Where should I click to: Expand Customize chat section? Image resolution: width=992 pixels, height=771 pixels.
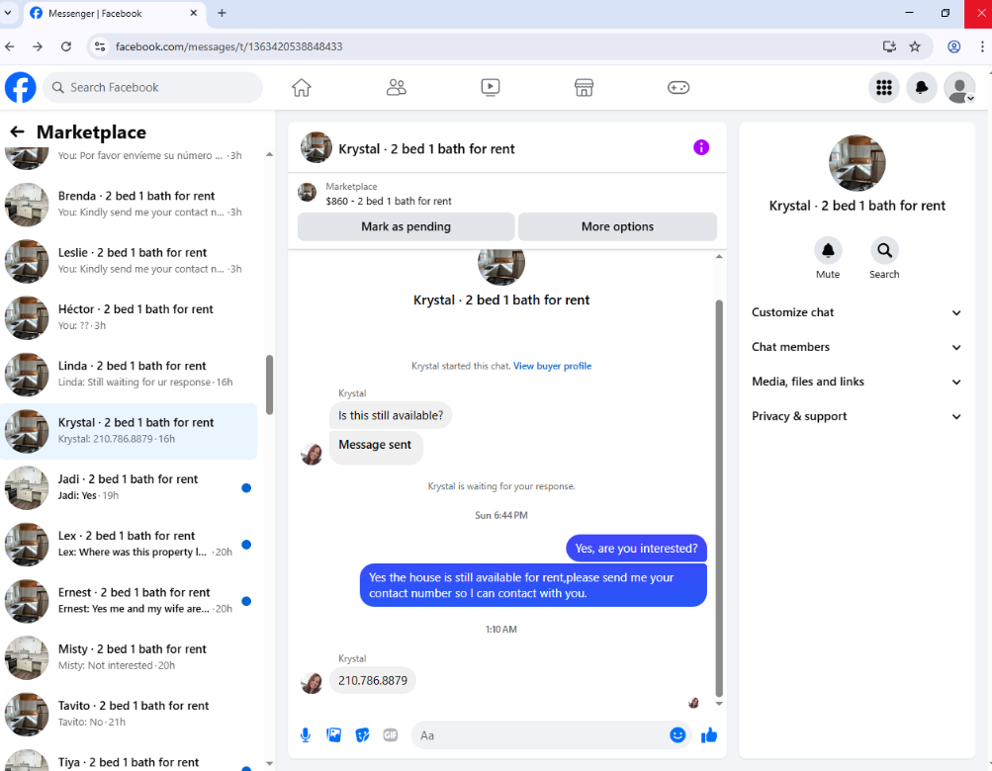click(x=857, y=312)
